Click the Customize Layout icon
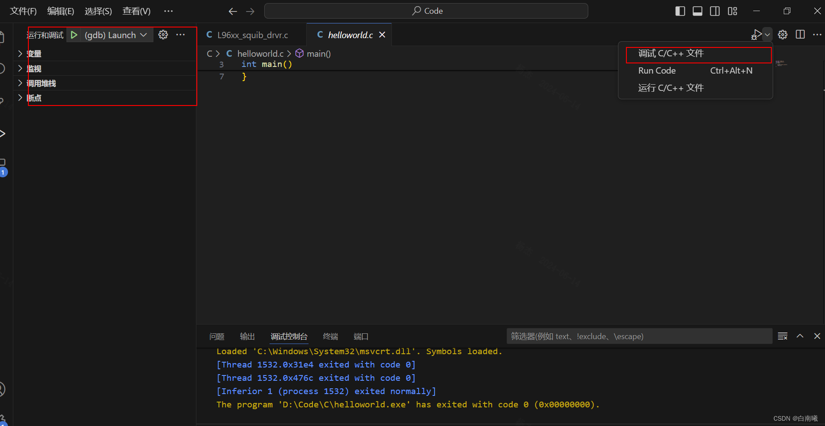This screenshot has height=426, width=825. point(732,11)
